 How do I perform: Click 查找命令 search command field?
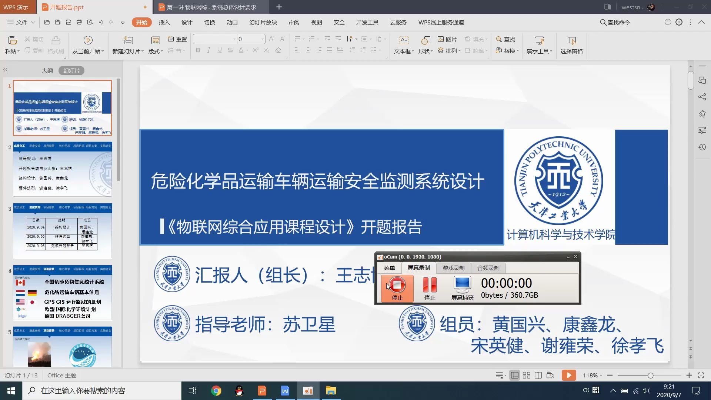pos(615,22)
